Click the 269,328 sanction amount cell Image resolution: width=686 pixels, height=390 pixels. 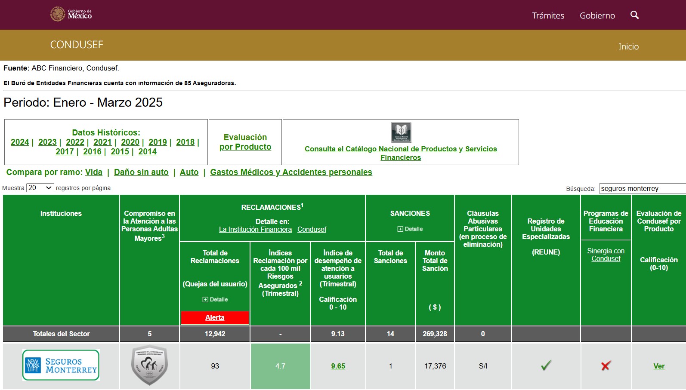point(435,334)
